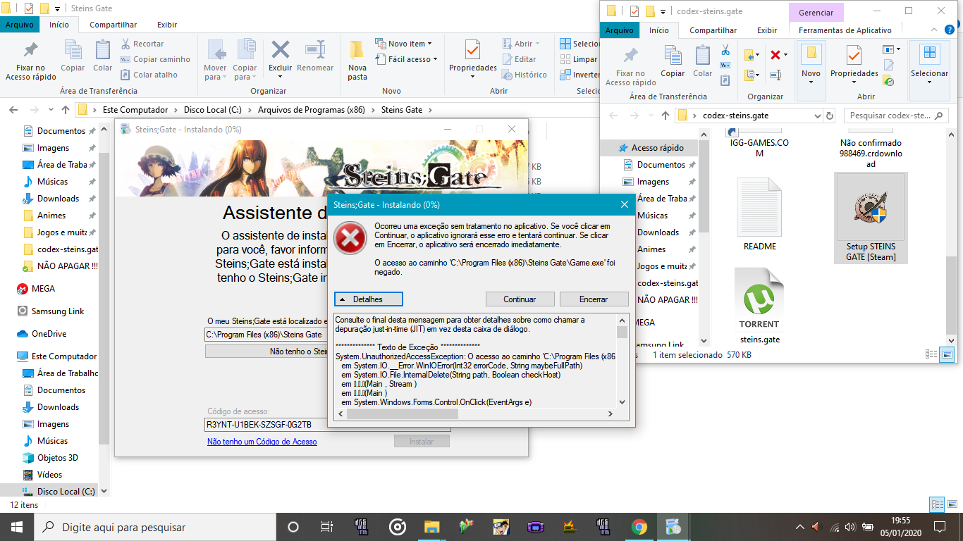963x541 pixels.
Task: Open the Arquivo tab in Steins Gate window
Action: [x=20, y=24]
